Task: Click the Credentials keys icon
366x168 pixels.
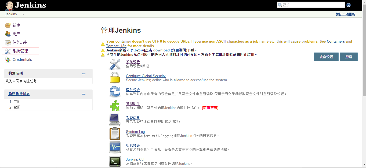Action: 8,59
